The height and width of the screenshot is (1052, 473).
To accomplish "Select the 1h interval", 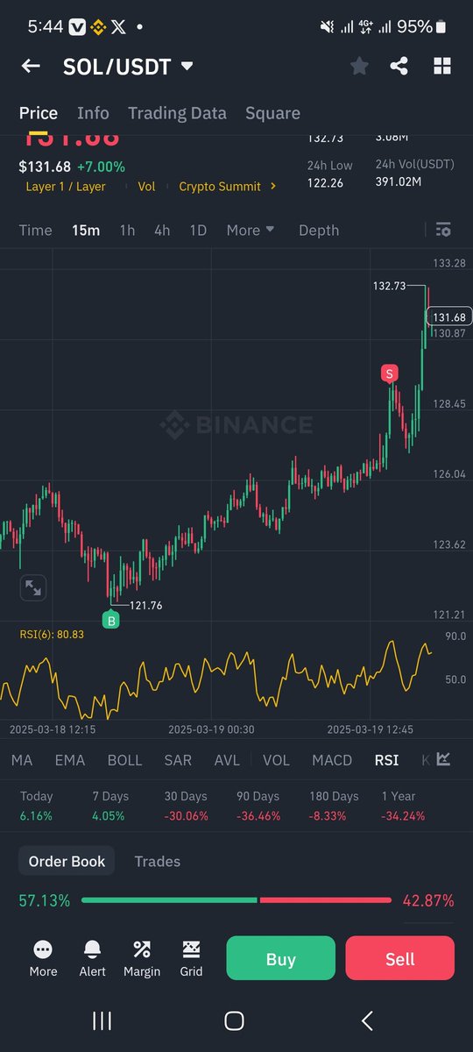I will click(x=127, y=231).
